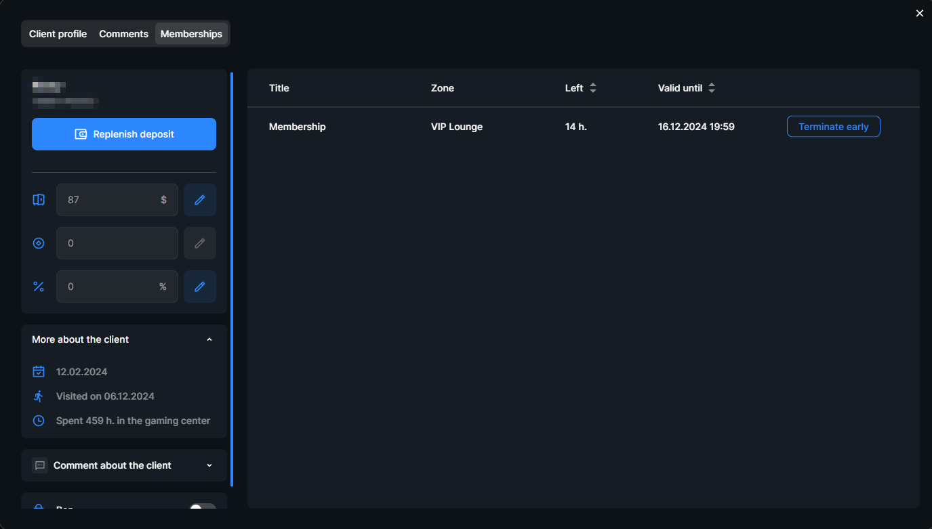Collapse the More about the client section

coord(209,339)
